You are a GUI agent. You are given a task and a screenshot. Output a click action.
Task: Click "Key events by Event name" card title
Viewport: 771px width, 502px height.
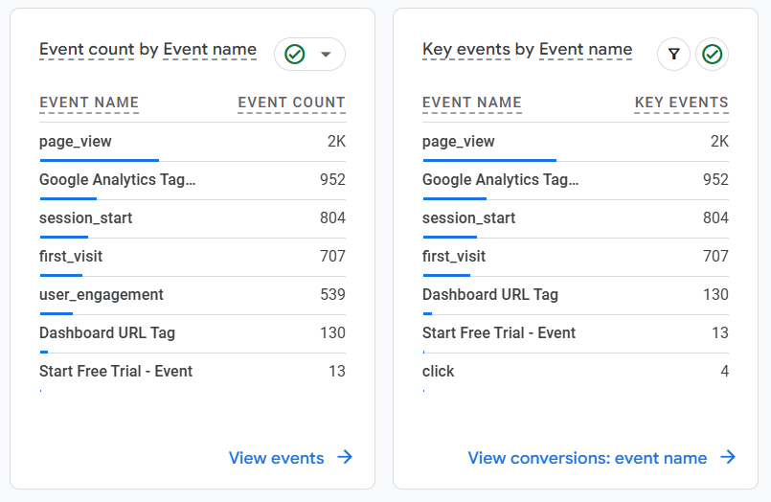[527, 49]
